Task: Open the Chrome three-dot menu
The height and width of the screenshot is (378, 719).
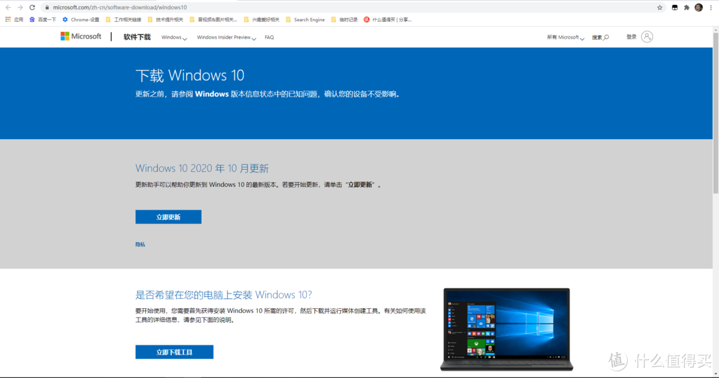Action: click(x=711, y=7)
